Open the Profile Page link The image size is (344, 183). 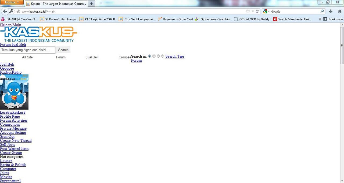point(10,116)
